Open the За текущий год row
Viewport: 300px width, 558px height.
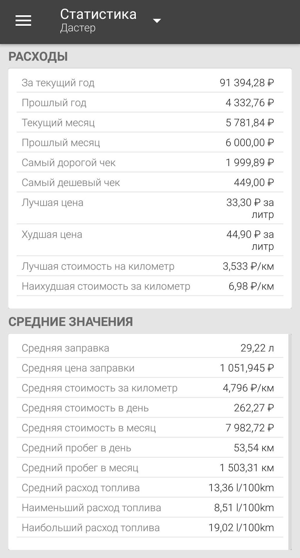pyautogui.click(x=150, y=83)
